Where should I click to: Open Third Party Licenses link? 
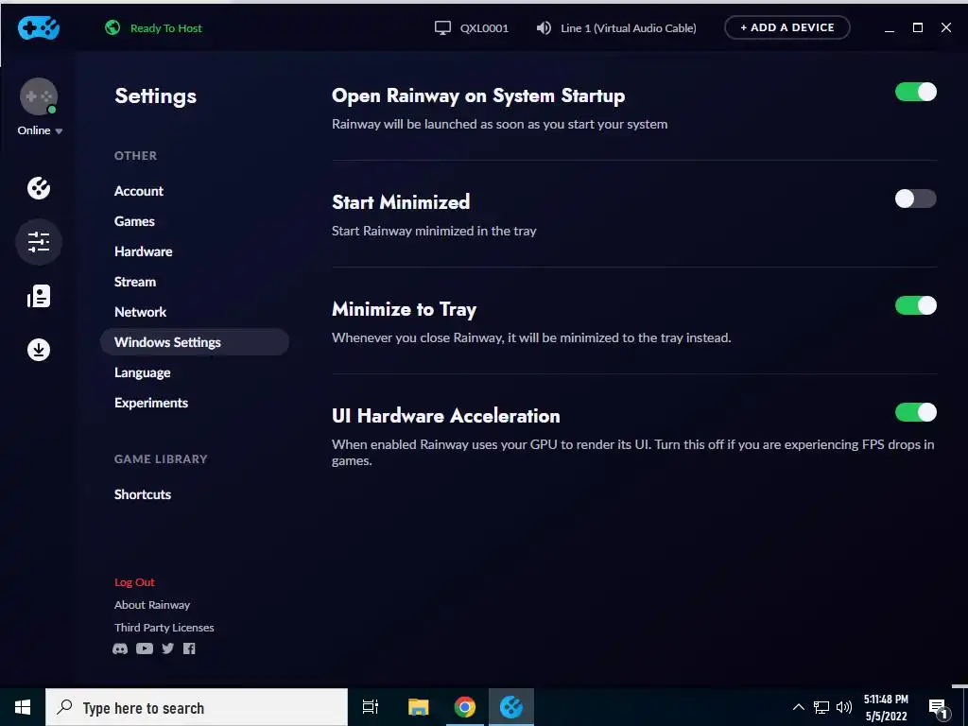point(164,628)
